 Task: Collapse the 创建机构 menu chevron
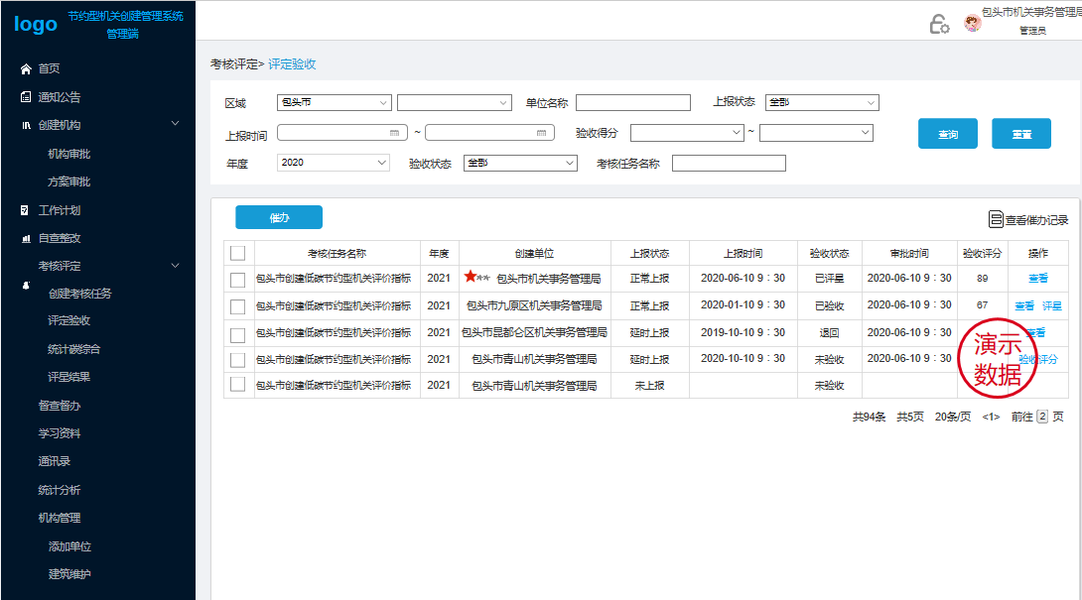click(176, 124)
